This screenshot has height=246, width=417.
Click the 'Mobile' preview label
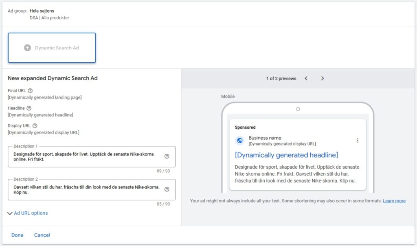coord(228,97)
